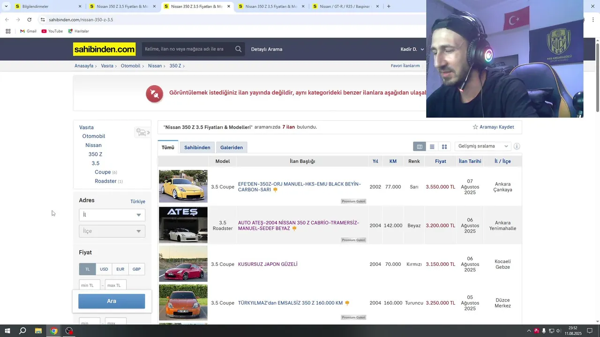Select Coupe in the category tree
The image size is (600, 337).
103,172
